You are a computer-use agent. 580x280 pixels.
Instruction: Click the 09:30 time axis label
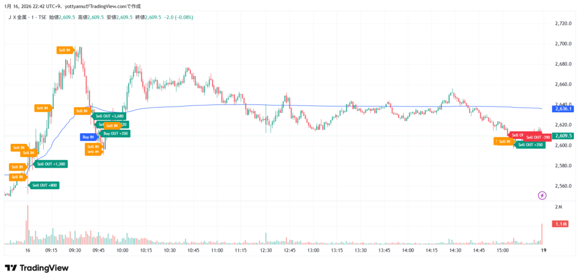(75, 250)
